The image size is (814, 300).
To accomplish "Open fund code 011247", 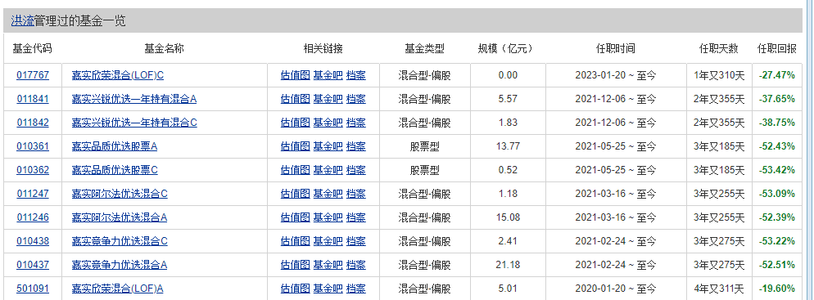I will [x=33, y=194].
